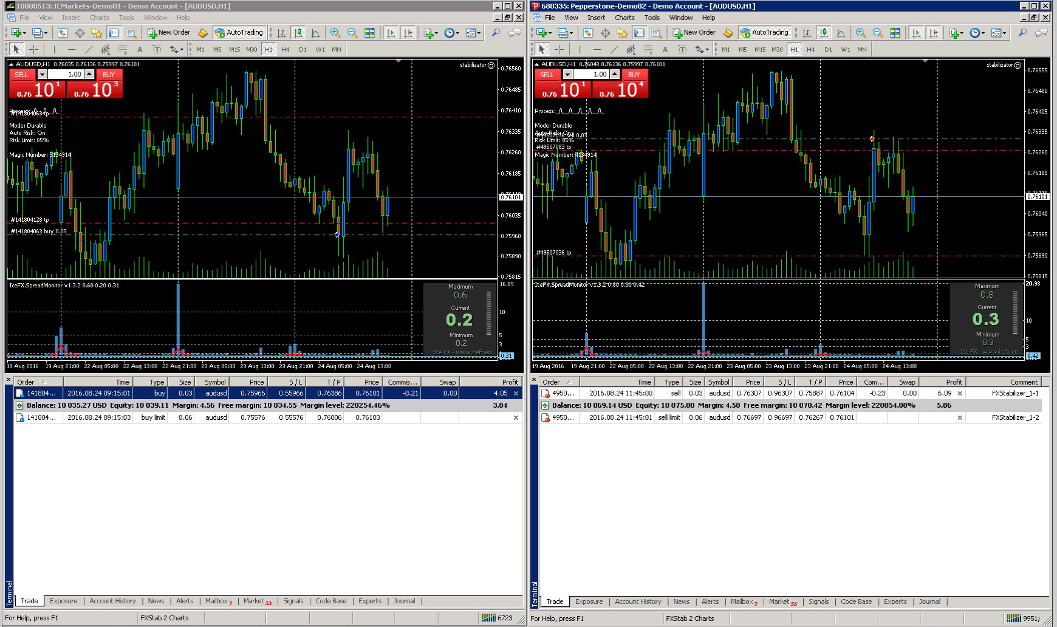Open Indicators list dropdown in Pepperstone window
The image size is (1057, 627).
pos(956,33)
